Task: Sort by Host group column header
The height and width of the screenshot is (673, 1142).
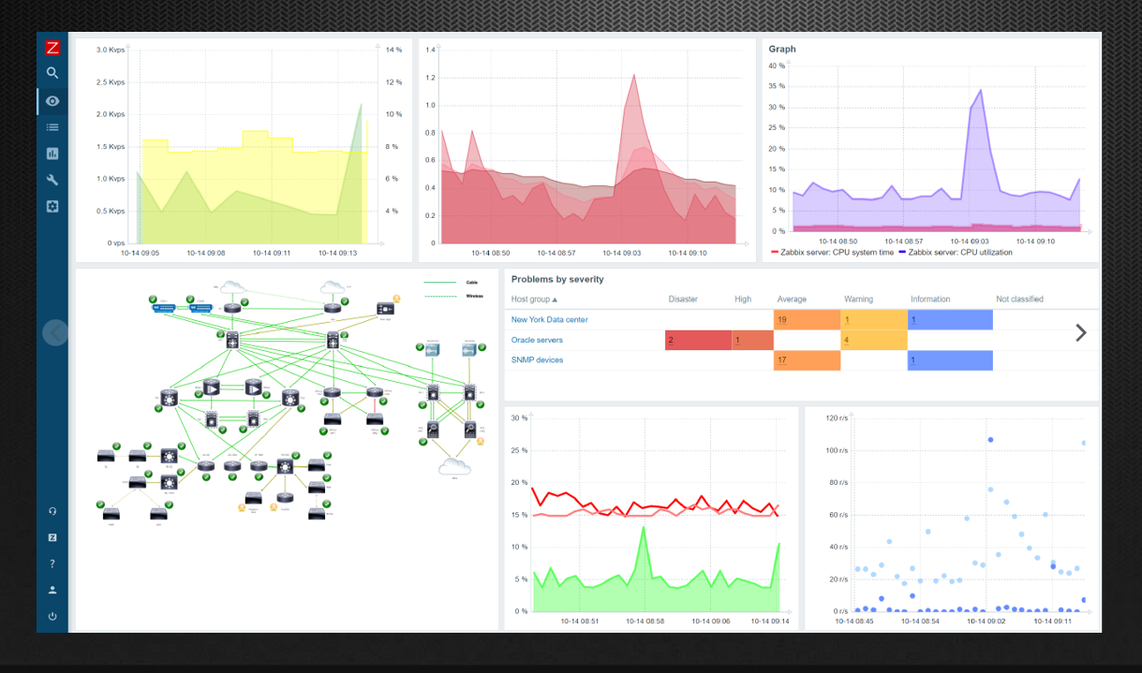Action: [534, 300]
